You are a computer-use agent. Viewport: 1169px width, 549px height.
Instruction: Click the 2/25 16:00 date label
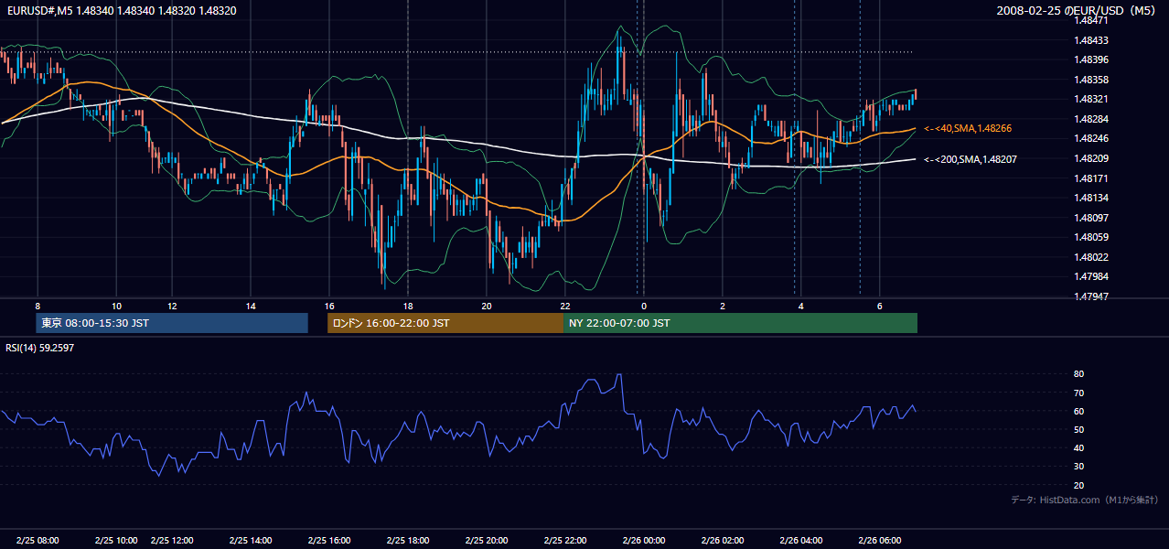(329, 540)
